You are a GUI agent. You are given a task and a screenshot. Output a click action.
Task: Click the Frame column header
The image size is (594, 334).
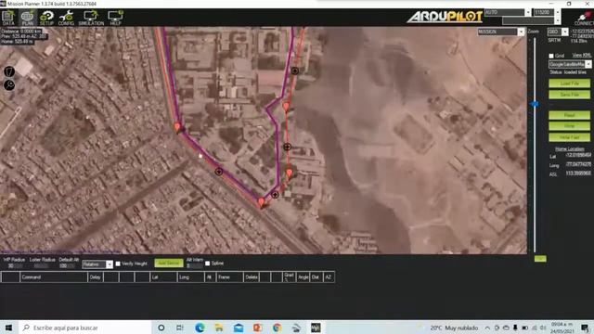coord(229,277)
